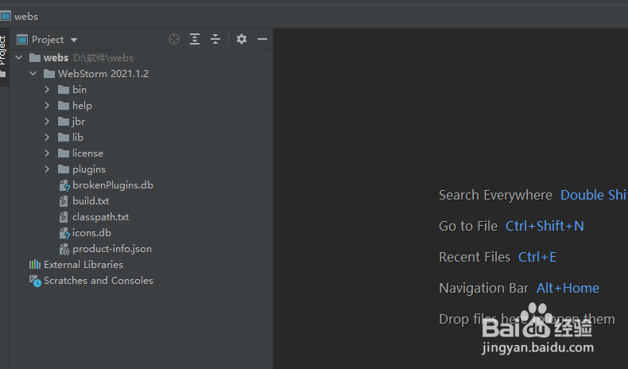Click the WebStorm 2021.1.2 folder icon

(49, 74)
